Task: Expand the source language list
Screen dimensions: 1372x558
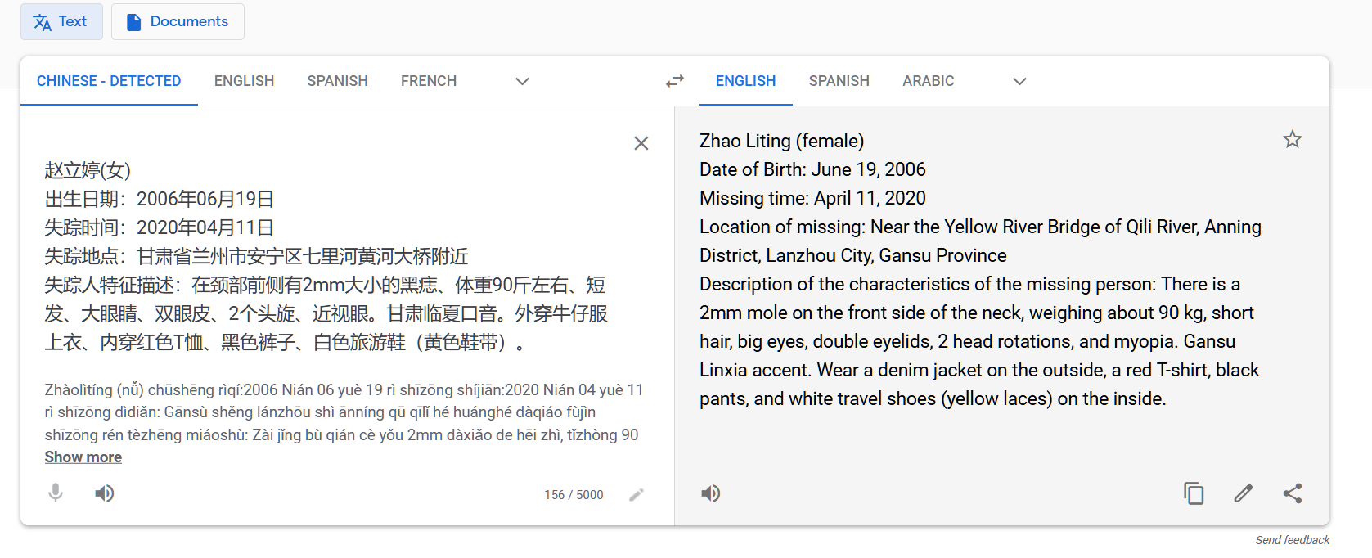Action: tap(523, 81)
